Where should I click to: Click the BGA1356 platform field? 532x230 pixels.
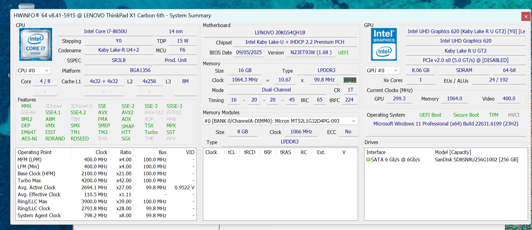point(140,70)
